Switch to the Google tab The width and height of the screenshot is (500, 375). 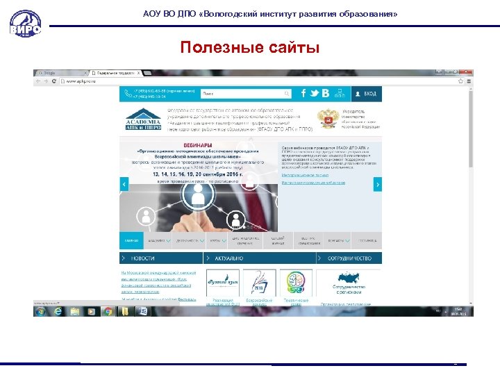[x=61, y=73]
